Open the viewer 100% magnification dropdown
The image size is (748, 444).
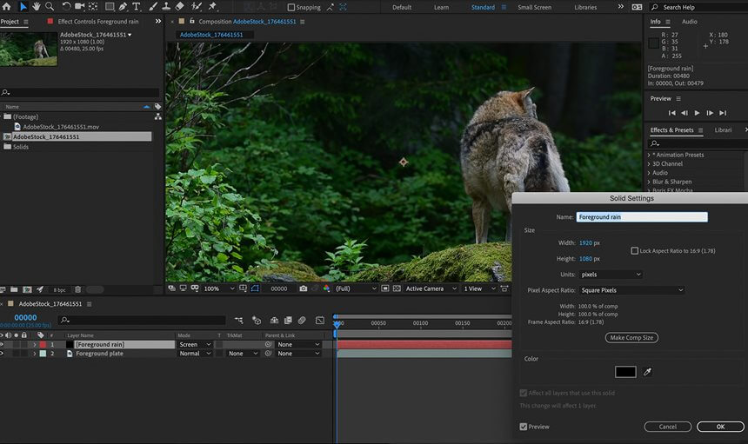coord(219,288)
